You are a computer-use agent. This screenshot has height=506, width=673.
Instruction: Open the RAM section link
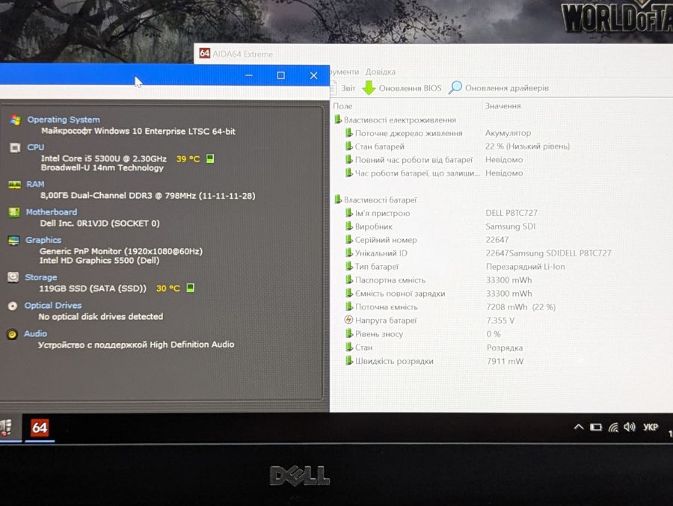35,184
